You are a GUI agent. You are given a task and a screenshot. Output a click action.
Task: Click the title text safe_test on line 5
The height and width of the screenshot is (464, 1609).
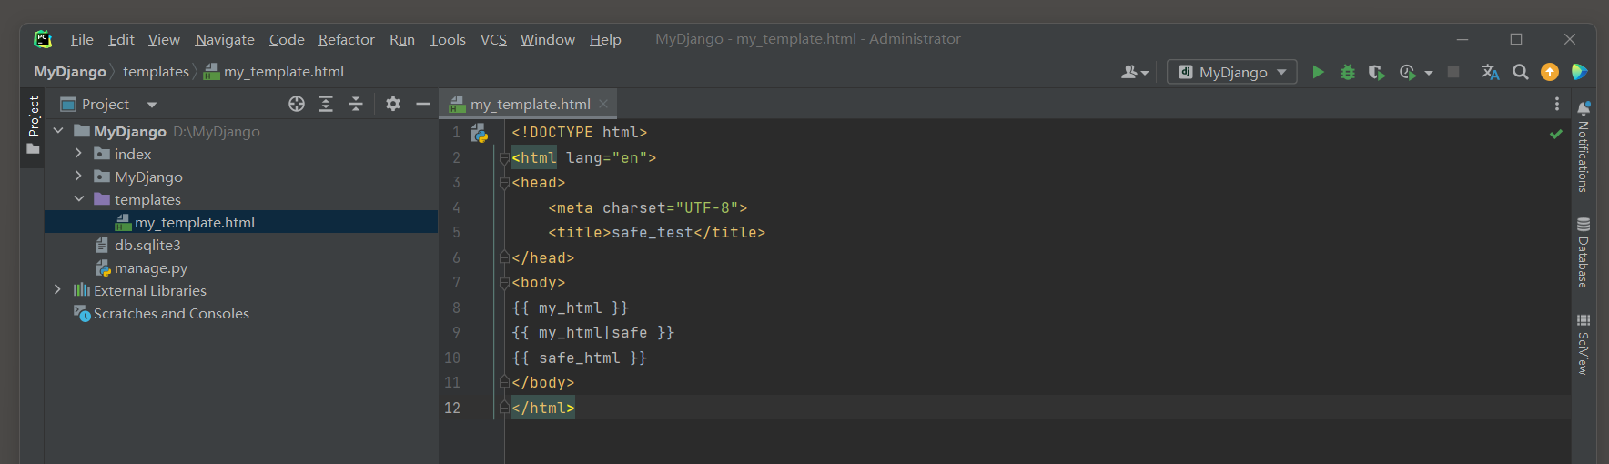click(x=652, y=233)
